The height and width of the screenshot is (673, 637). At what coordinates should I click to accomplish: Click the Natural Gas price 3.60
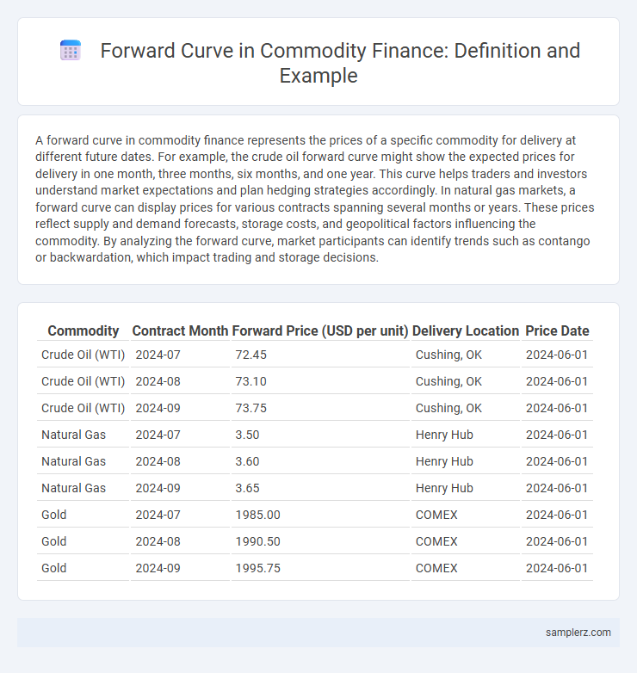tap(247, 461)
